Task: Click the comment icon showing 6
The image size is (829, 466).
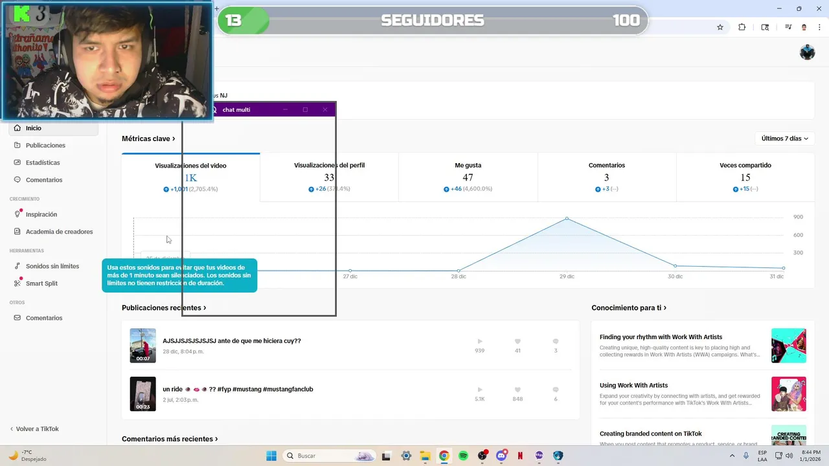Action: [x=556, y=390]
